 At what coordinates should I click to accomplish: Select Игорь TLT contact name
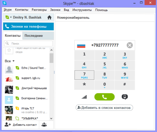click(28, 108)
